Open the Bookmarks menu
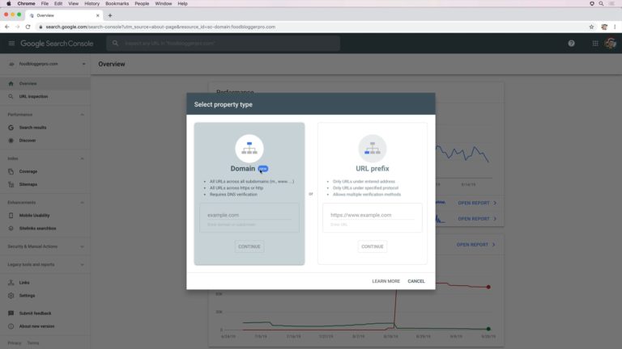The image size is (622, 349). pyautogui.click(x=117, y=3)
